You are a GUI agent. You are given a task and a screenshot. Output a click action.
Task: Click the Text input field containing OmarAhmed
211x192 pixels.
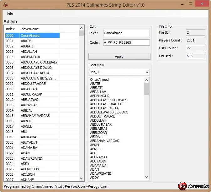click(x=126, y=33)
